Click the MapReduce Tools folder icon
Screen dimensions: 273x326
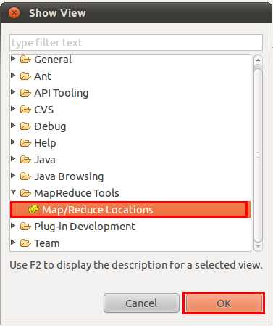click(x=25, y=193)
